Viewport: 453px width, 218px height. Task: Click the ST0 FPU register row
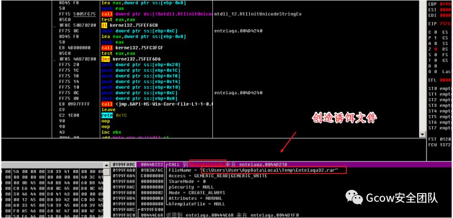click(x=440, y=89)
